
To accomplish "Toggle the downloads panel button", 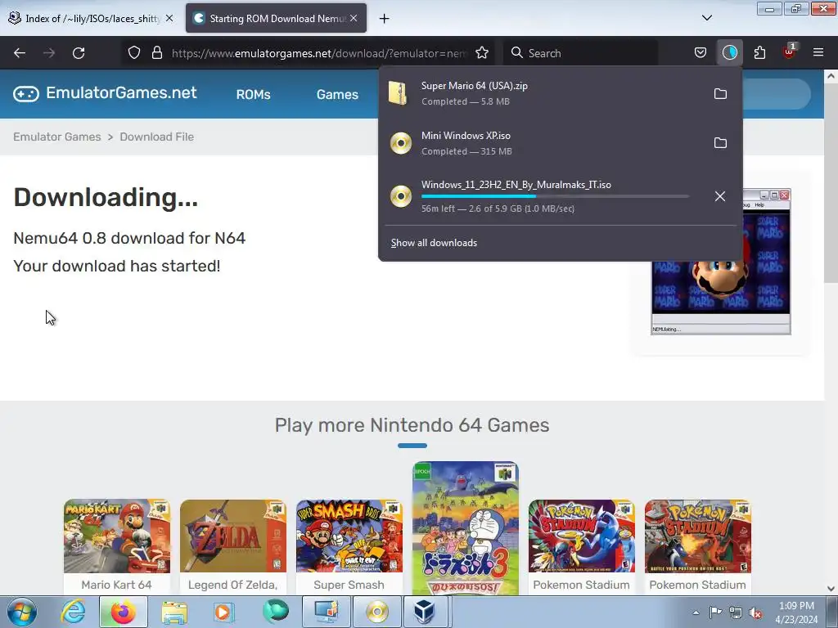I will pos(729,53).
